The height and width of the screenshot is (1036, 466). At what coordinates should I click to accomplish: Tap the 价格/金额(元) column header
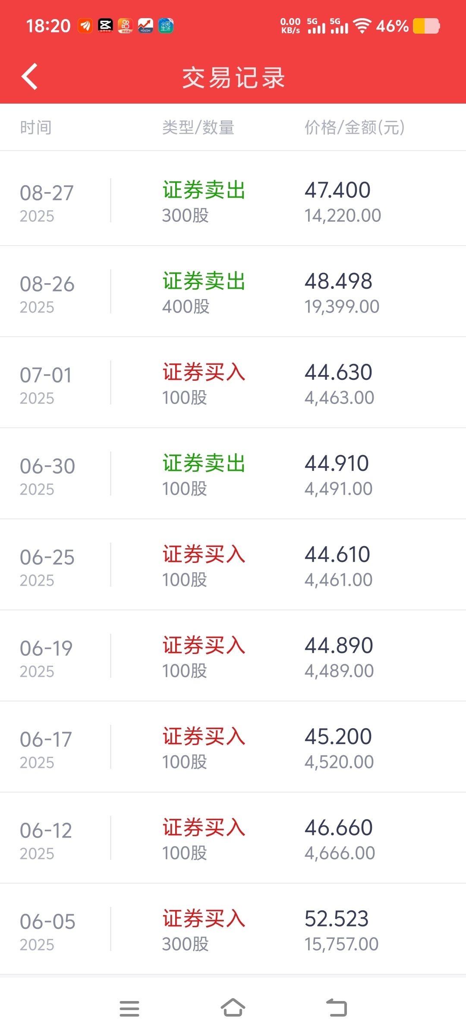[355, 127]
